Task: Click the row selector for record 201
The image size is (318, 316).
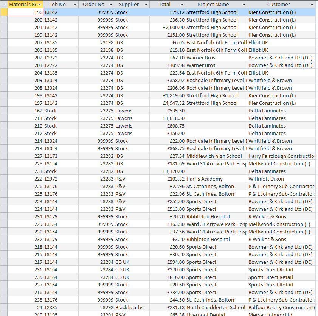Action: pos(4,27)
